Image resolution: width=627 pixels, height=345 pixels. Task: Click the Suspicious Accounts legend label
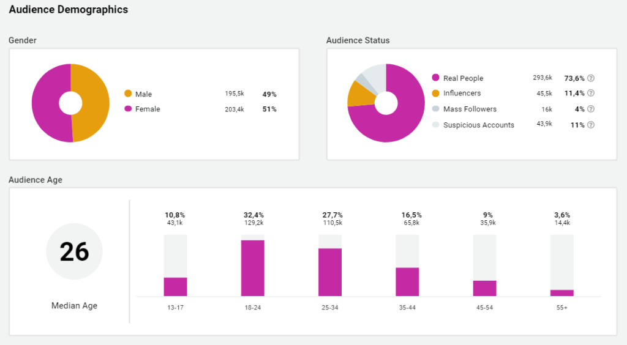pyautogui.click(x=478, y=125)
